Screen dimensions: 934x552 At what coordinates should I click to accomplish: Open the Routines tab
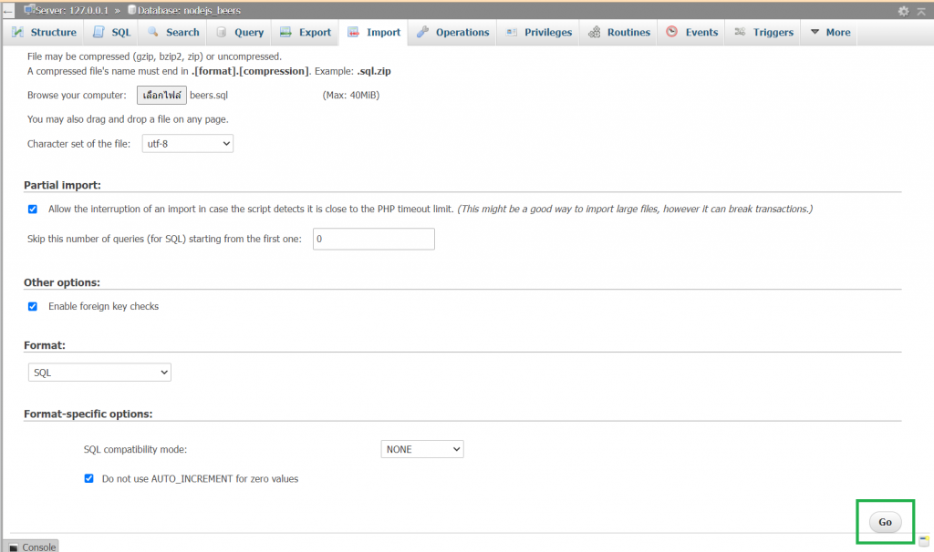click(x=619, y=32)
